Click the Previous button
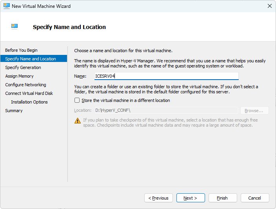276x209 pixels. tap(159, 198)
